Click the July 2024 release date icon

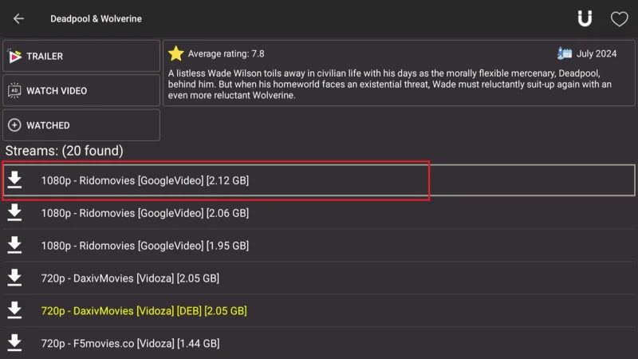pos(565,53)
